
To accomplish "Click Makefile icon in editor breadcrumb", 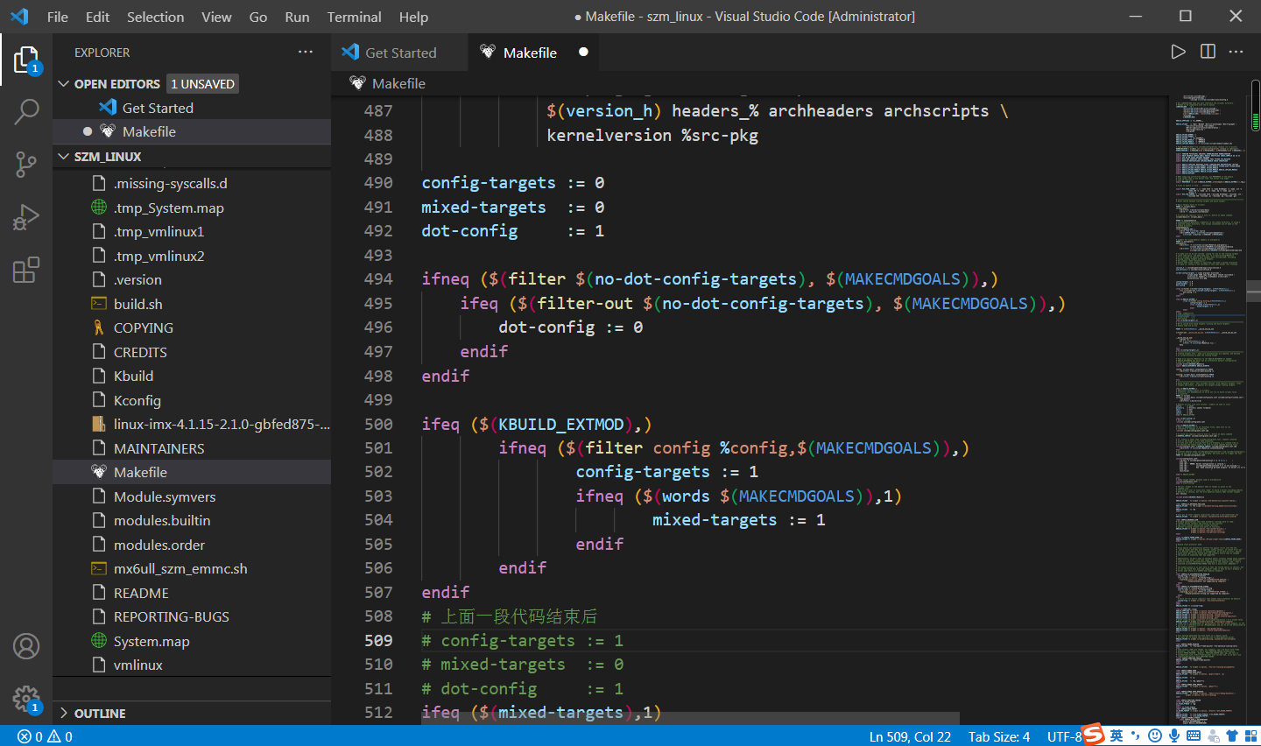I will [357, 83].
